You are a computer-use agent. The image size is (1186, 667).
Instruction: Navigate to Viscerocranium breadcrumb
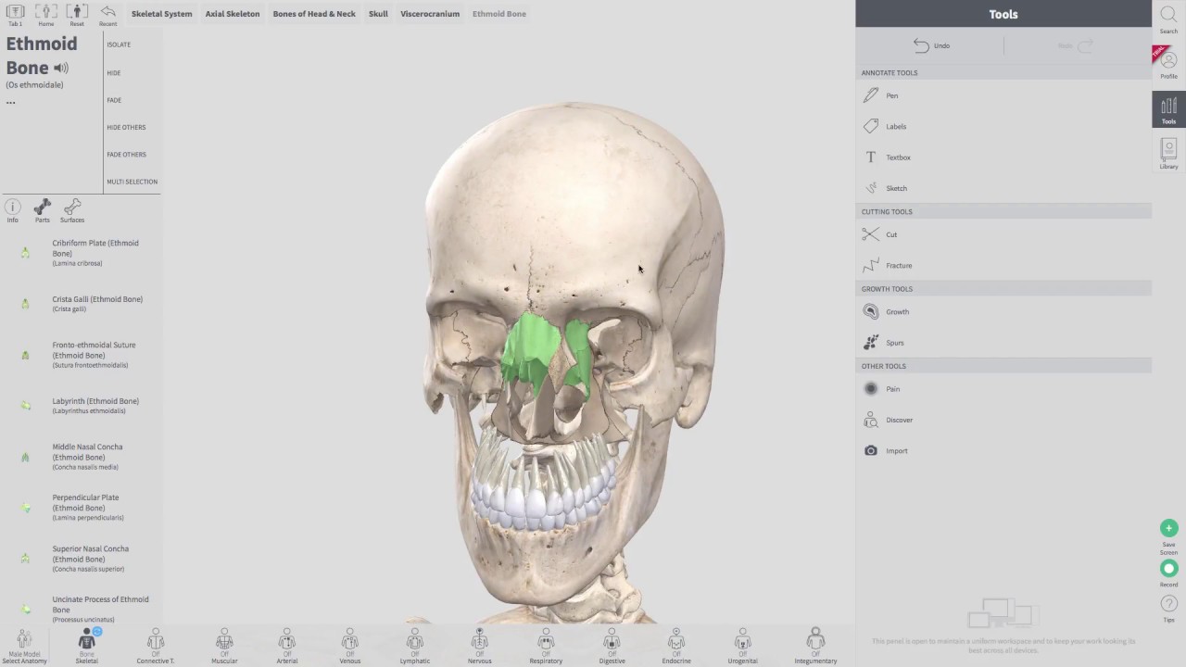tap(430, 14)
